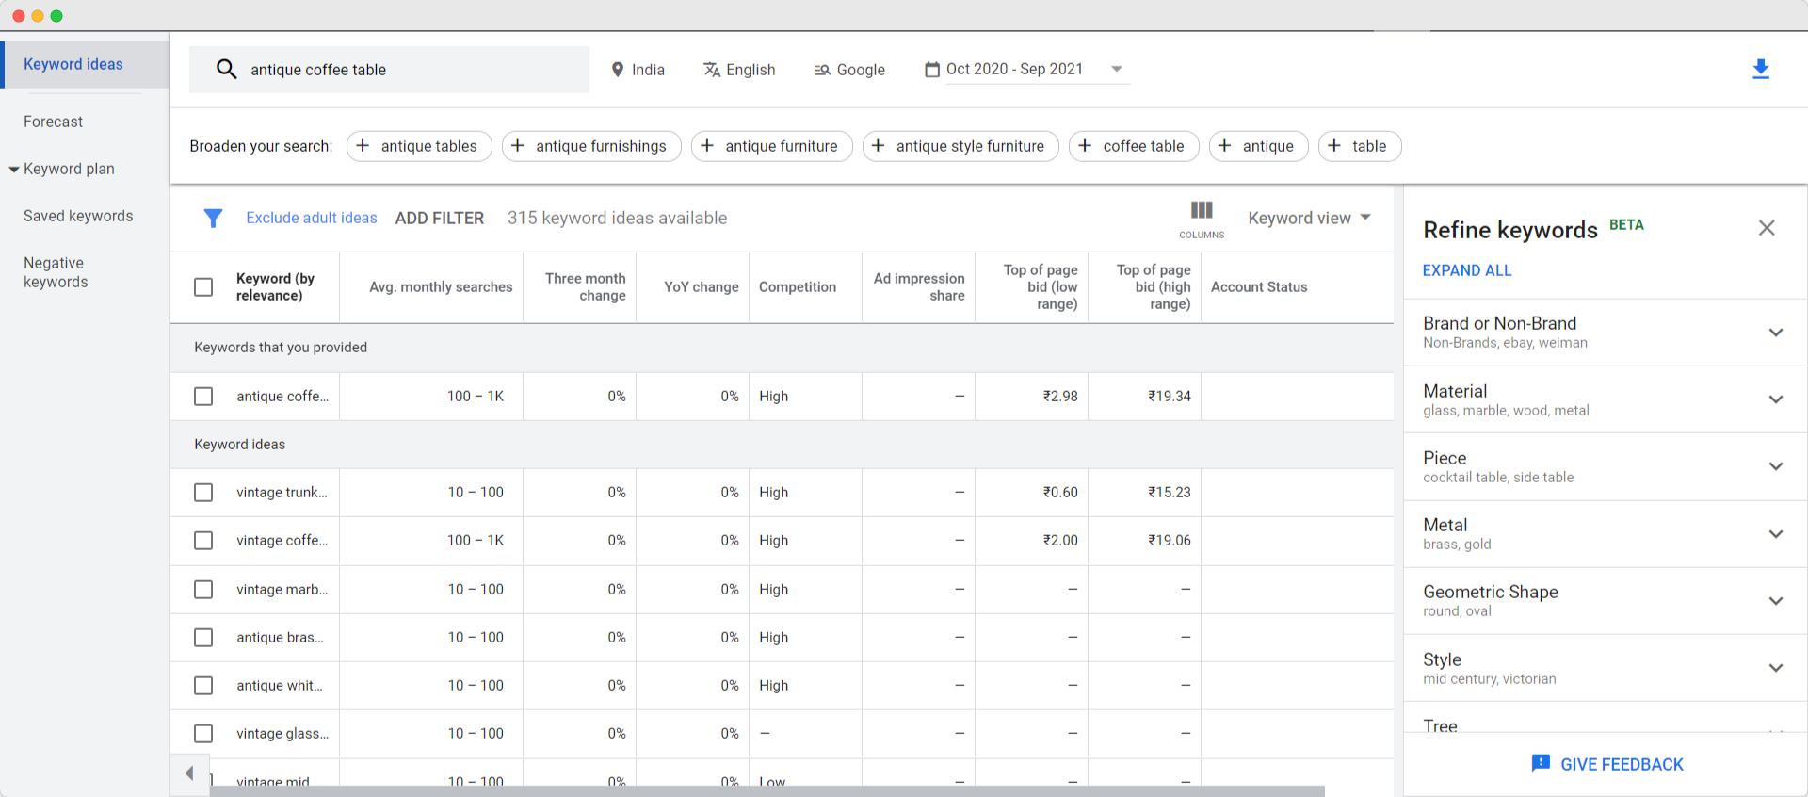Viewport: 1808px width, 797px height.
Task: Click the ₹0.60 low-range bid cell
Action: click(x=1060, y=493)
